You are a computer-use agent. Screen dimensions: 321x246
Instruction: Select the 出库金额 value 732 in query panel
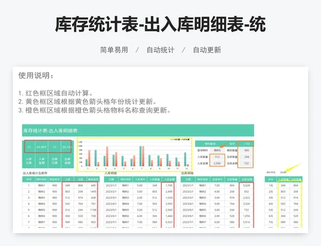[x=247, y=163]
